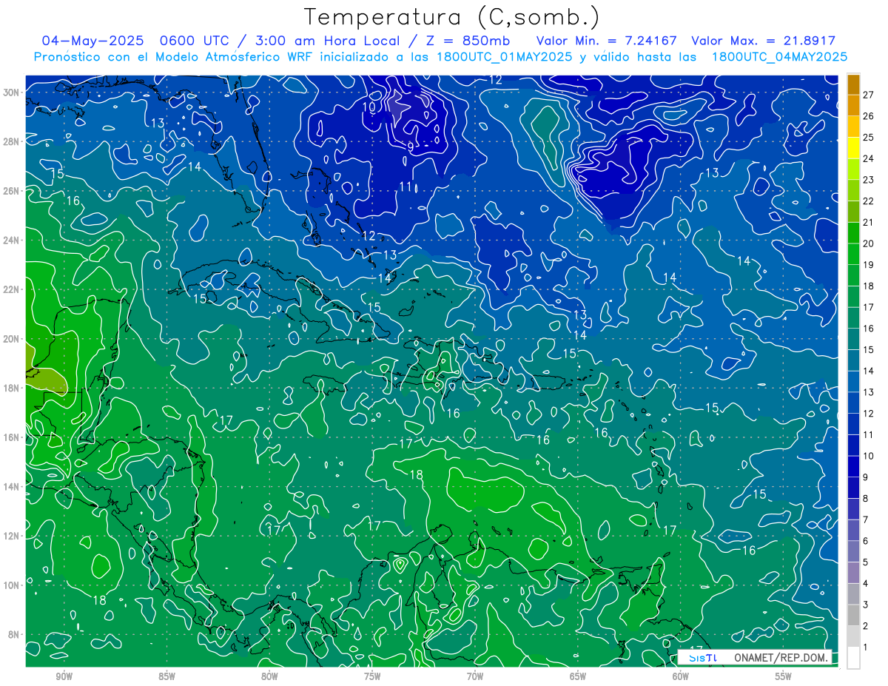Pick the topmost brown-orange color scale swatch
The image size is (888, 686).
[x=853, y=84]
